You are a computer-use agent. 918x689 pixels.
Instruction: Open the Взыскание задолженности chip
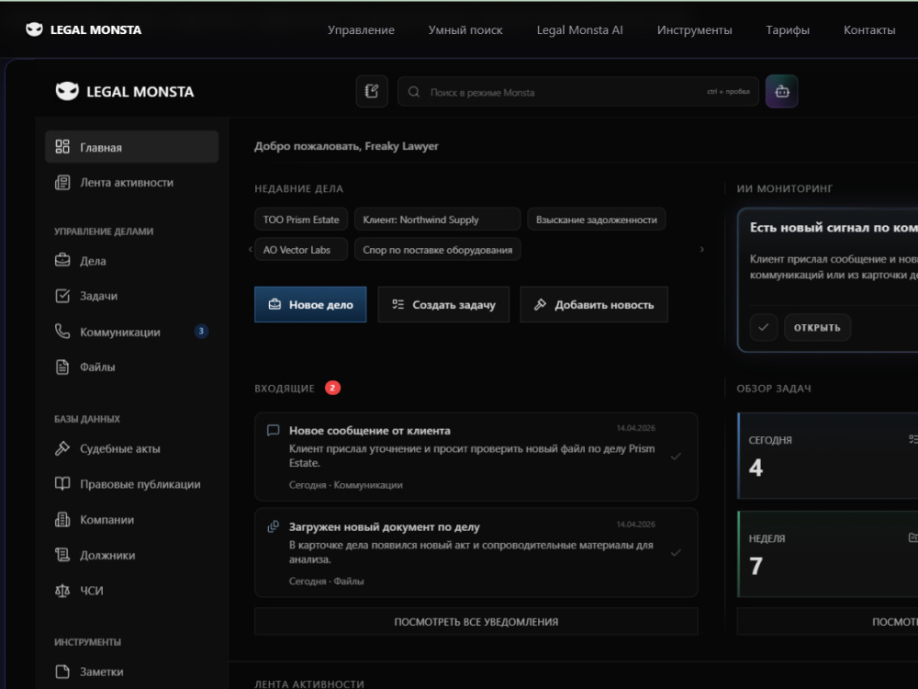click(x=596, y=220)
